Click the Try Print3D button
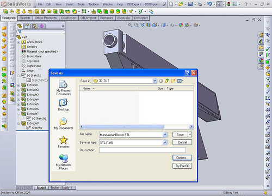 (182, 166)
